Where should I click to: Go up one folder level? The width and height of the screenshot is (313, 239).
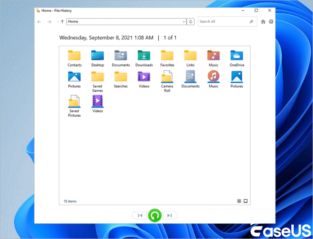tap(62, 21)
